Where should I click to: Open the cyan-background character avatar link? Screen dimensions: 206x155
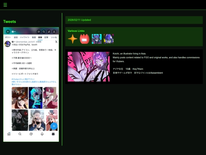pos(97,39)
